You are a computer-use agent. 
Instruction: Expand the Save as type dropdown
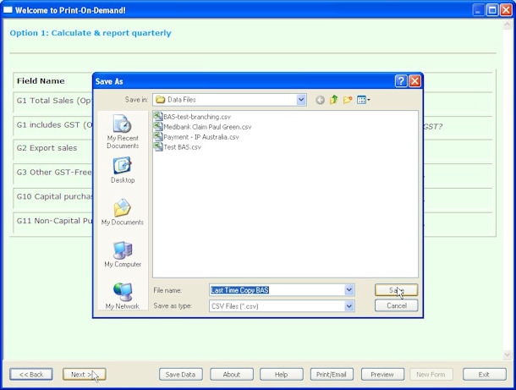(349, 305)
